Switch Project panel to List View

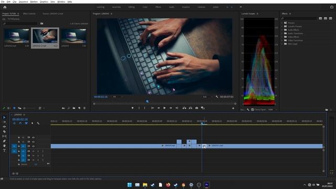[9, 108]
